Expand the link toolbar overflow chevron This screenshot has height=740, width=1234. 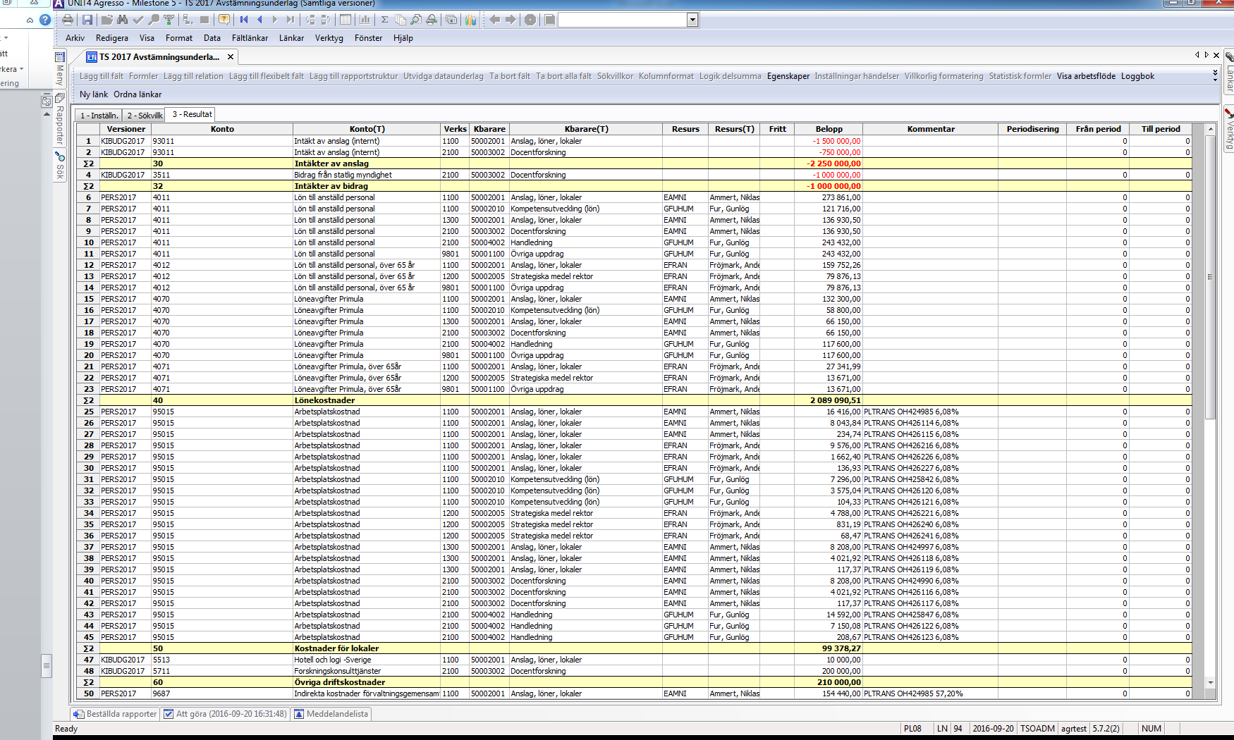[x=1215, y=75]
